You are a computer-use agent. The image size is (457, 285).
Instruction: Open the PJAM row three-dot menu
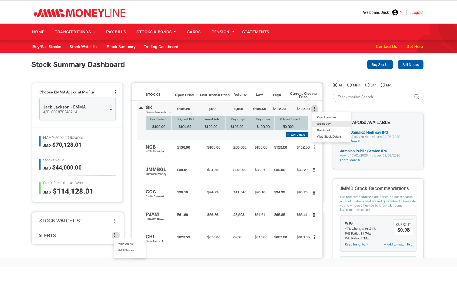[x=314, y=215]
